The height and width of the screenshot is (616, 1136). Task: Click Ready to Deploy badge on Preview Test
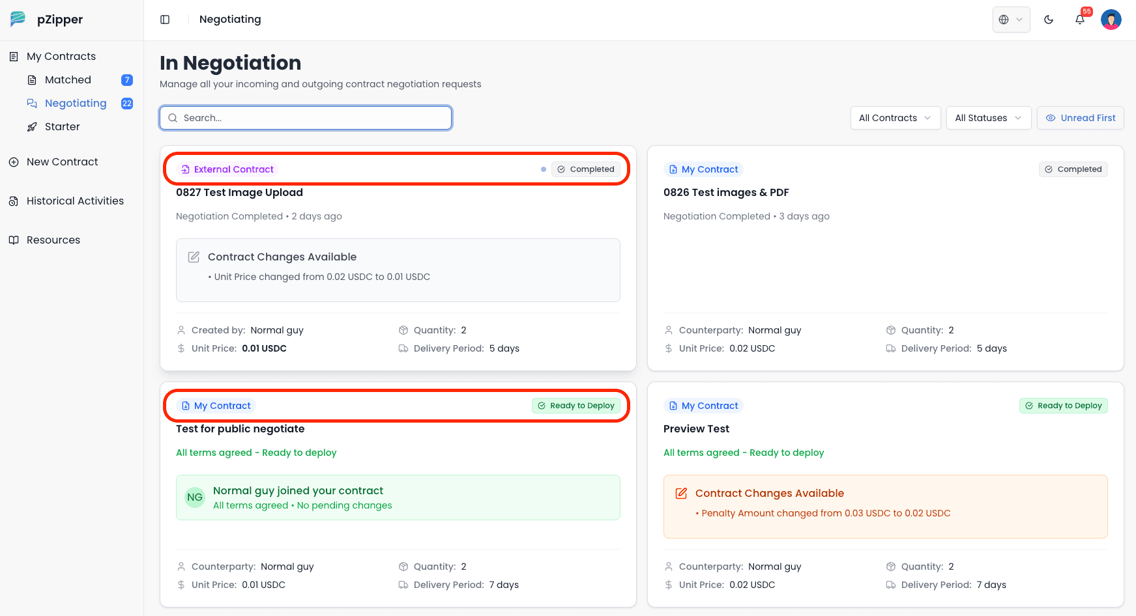pos(1063,406)
